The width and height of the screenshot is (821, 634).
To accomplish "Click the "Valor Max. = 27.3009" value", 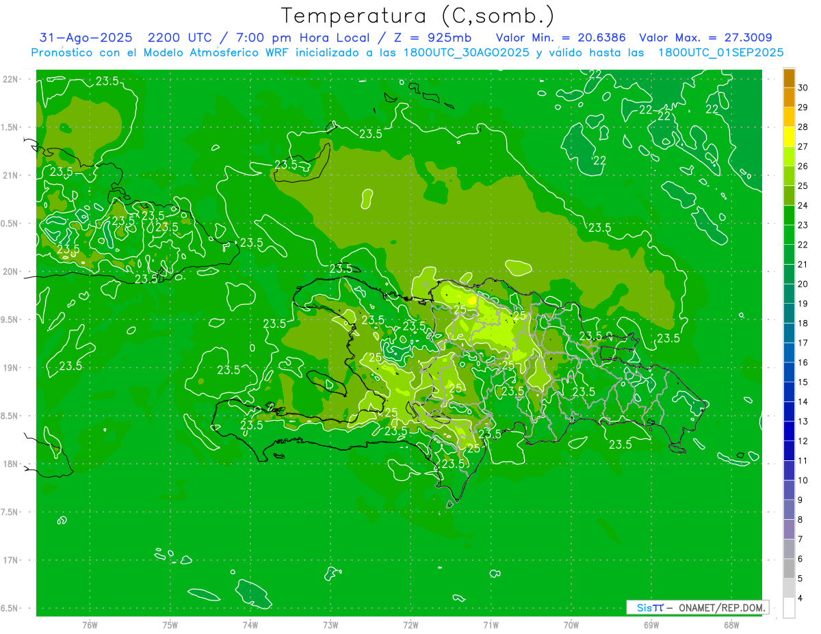I will coord(705,38).
